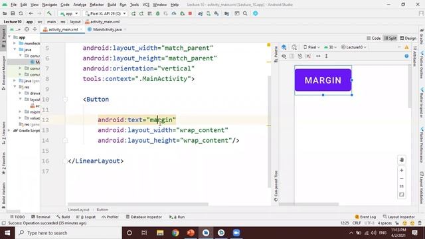This screenshot has height=239, width=425.
Task: Toggle the columns/divider icon in design toolbar
Action: [292, 56]
